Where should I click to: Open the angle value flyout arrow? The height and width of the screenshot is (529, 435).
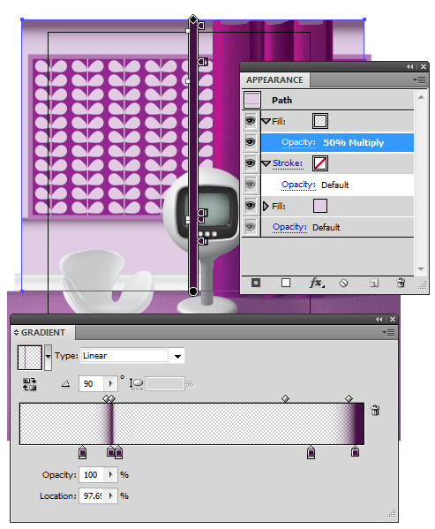pos(110,383)
